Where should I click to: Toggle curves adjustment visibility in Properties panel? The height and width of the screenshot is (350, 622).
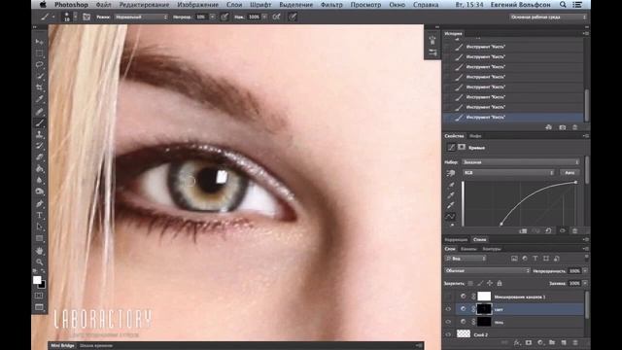pos(562,231)
